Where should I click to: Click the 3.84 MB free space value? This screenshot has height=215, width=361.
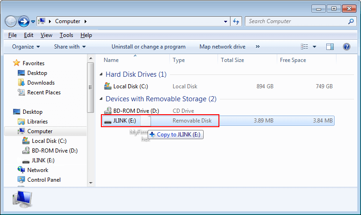coord(323,121)
